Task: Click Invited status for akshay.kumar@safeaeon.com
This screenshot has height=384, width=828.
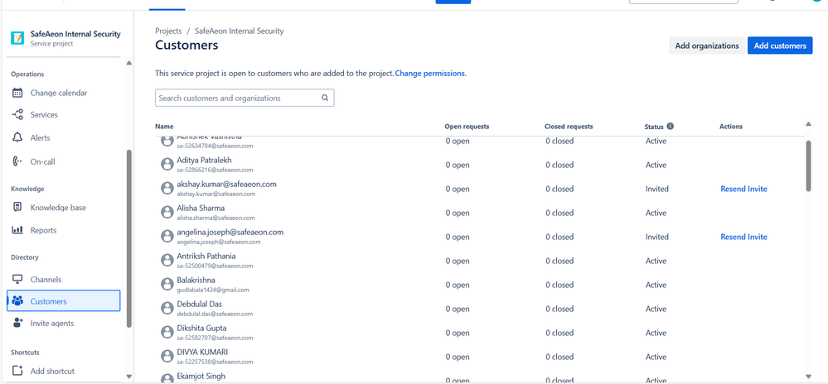Action: point(657,189)
